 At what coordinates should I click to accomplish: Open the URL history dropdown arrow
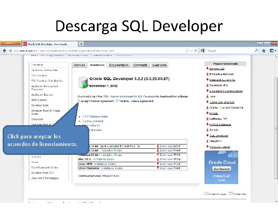(192, 51)
